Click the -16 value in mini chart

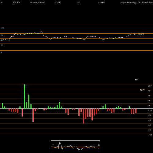(x=99, y=145)
